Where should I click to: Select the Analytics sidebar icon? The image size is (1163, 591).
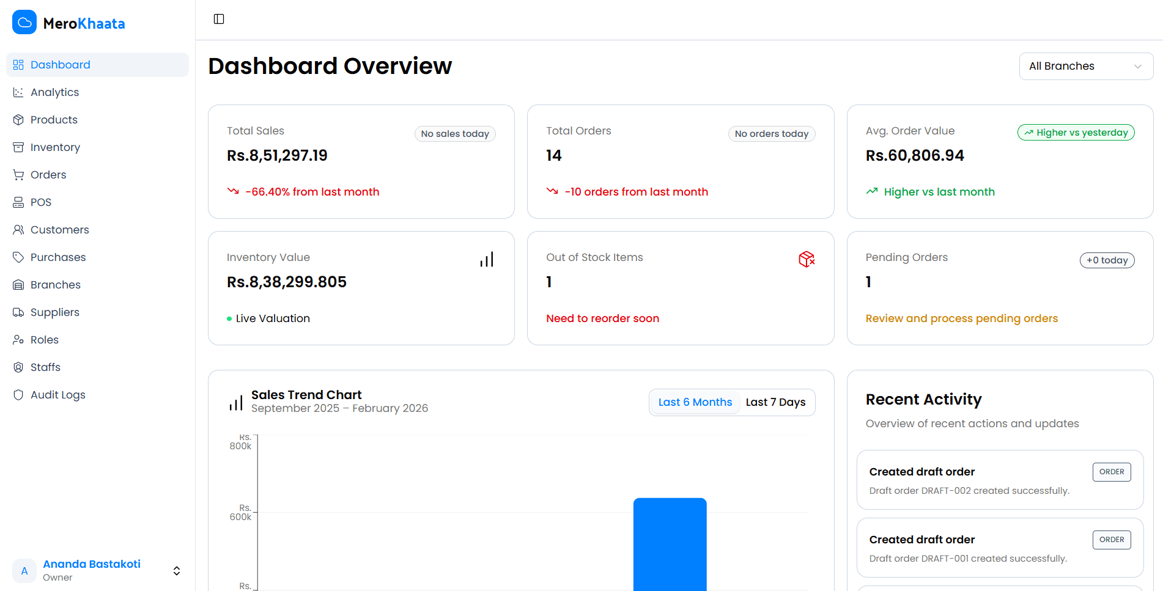(19, 92)
